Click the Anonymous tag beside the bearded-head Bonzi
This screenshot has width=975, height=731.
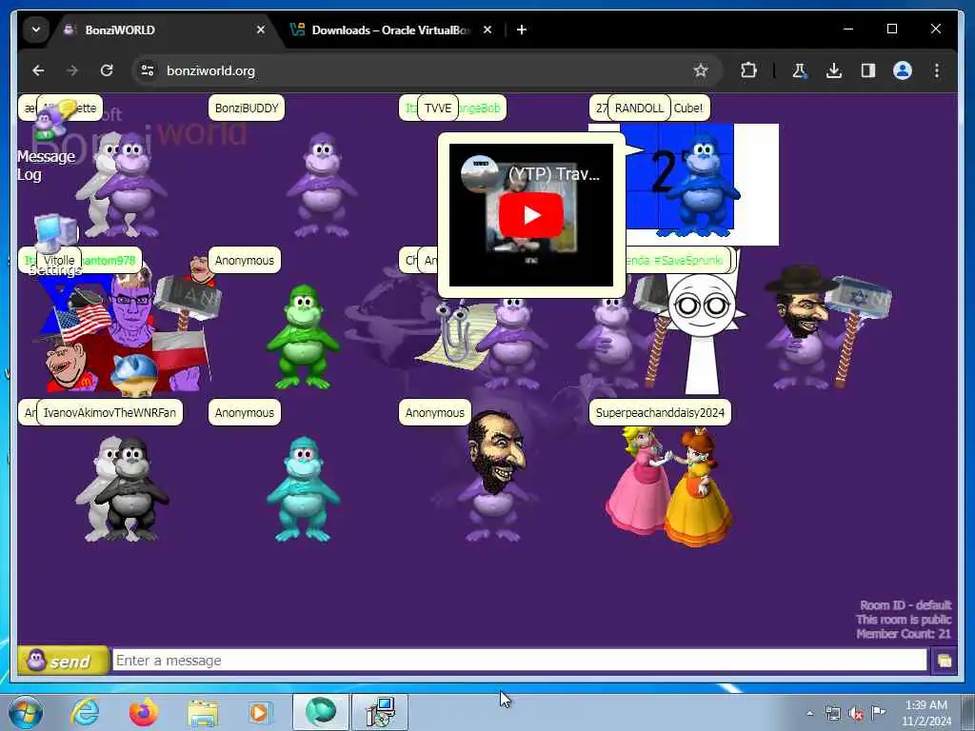434,413
